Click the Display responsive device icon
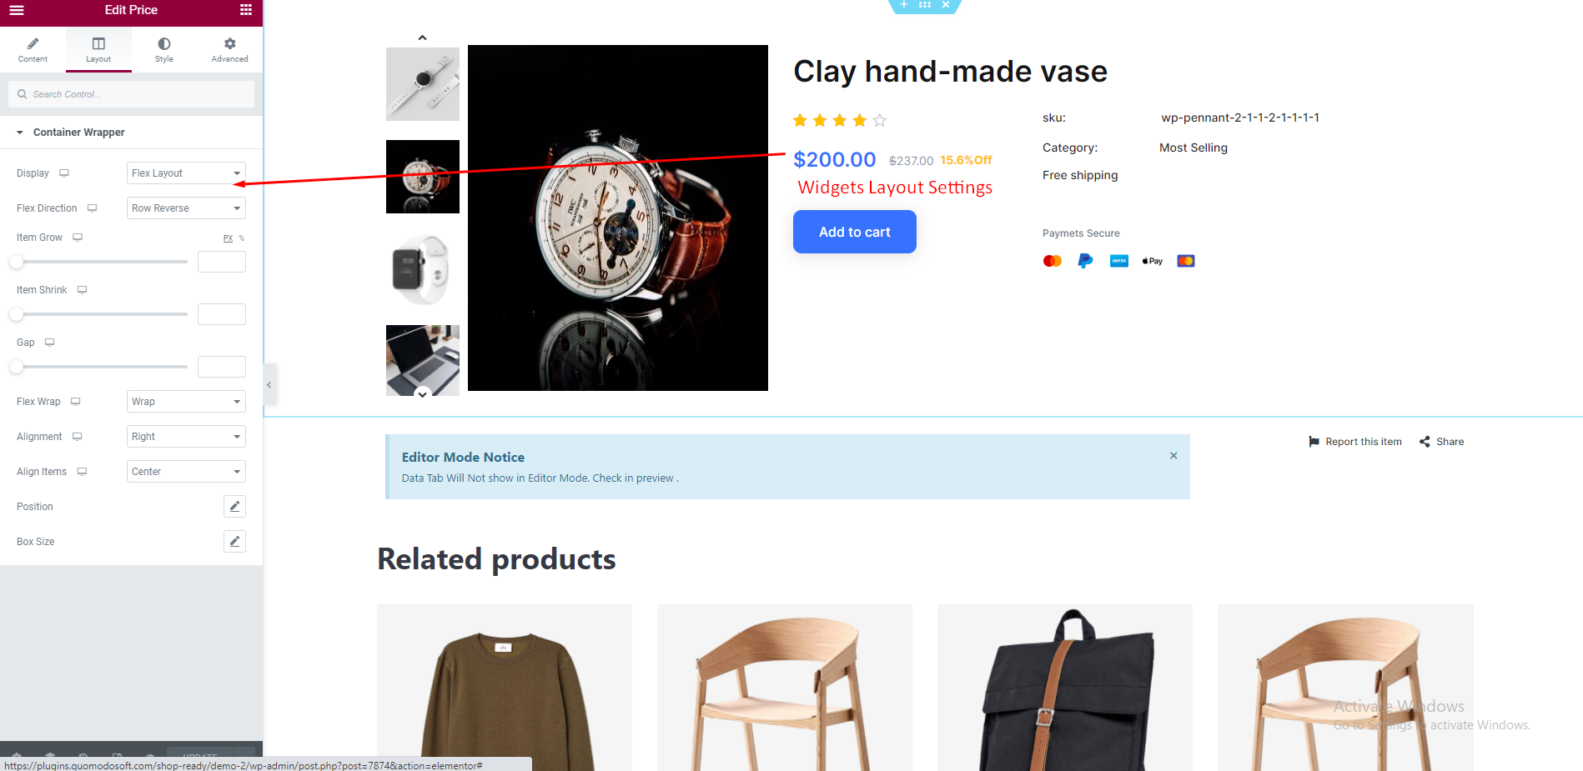1583x771 pixels. point(64,173)
